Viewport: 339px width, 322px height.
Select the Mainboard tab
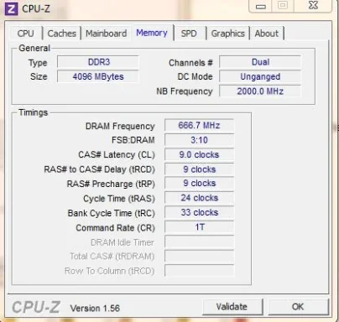[107, 34]
